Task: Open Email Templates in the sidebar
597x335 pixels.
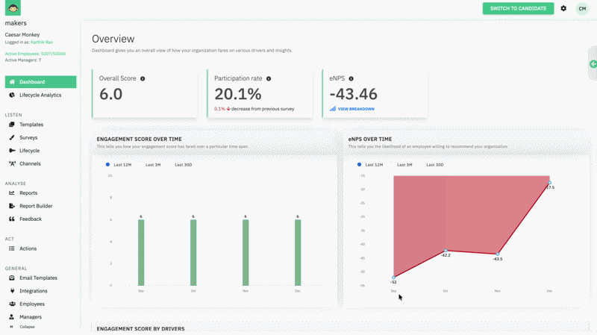Action: click(x=38, y=278)
